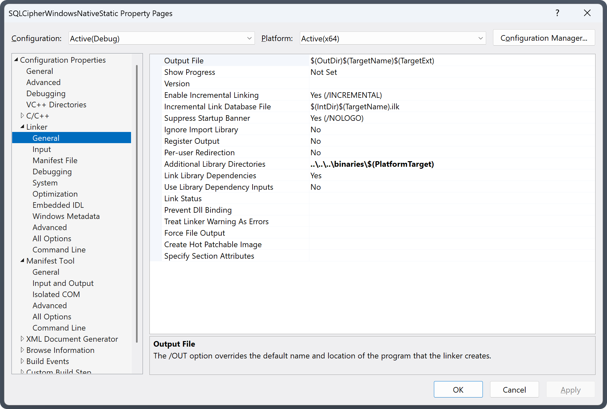Expand Build Events node
Image resolution: width=607 pixels, height=409 pixels.
tap(22, 361)
